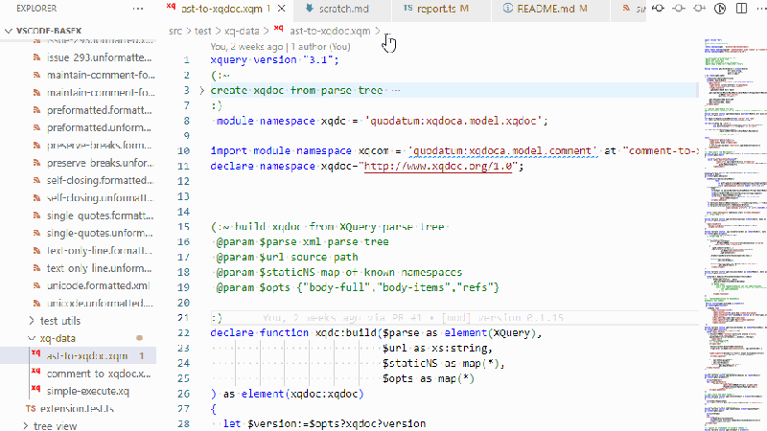The height and width of the screenshot is (431, 767).
Task: Open file self-closing.unformatt...
Action: pyautogui.click(x=101, y=198)
